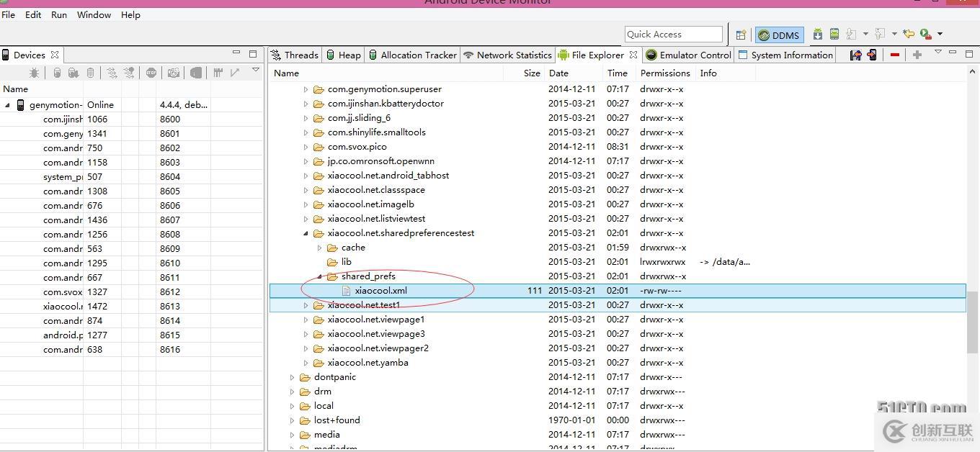Click the green run-with-toolbox icon

point(926,34)
